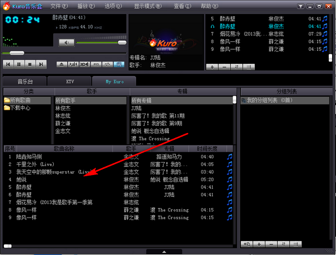Click music note icon for playlist item 7 烟花易冷

tap(325, 34)
